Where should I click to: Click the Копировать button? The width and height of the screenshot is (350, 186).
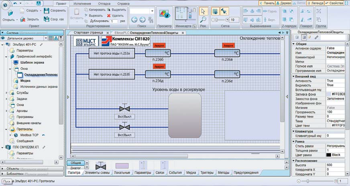[95, 10]
